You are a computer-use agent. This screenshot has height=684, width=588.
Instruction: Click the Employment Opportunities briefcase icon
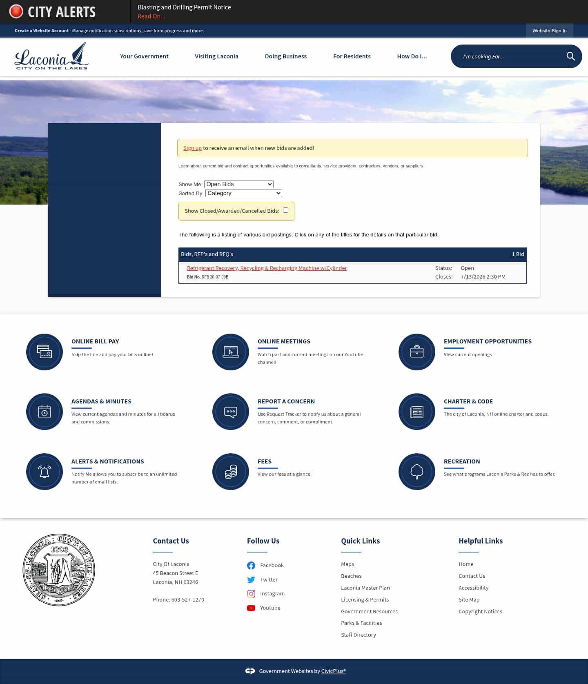417,352
